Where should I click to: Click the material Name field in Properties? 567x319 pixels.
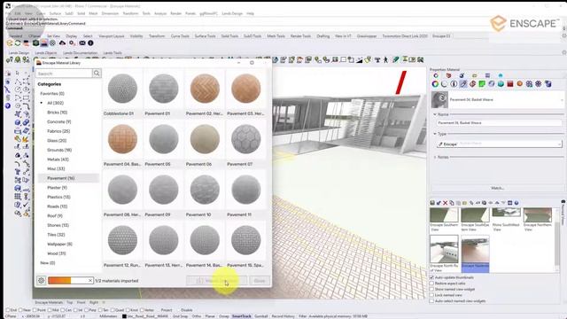(x=500, y=123)
